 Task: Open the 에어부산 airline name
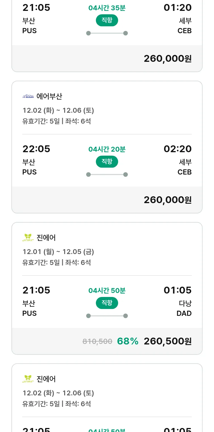(x=49, y=96)
